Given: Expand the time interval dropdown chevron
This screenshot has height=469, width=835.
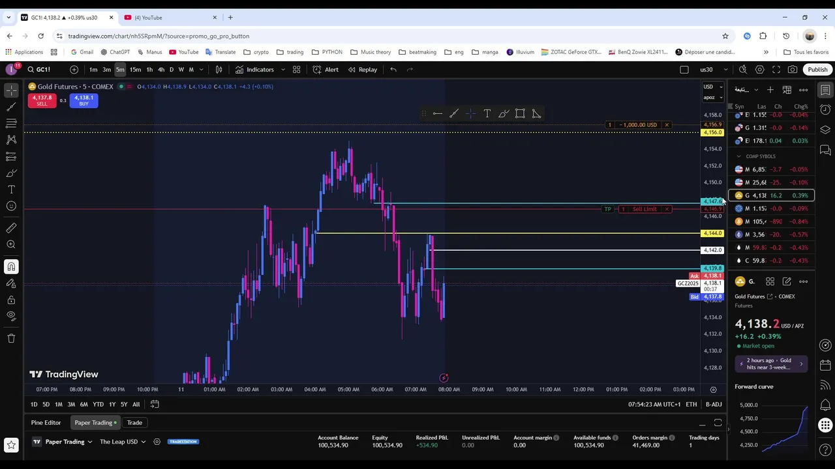Looking at the screenshot, I should point(201,70).
